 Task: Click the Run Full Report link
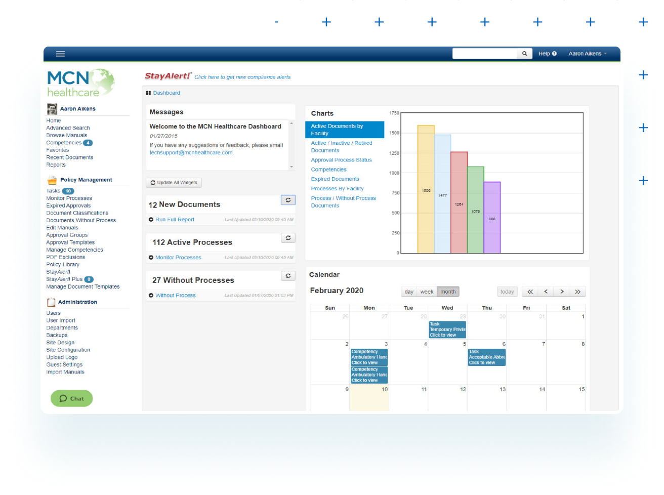tap(174, 219)
